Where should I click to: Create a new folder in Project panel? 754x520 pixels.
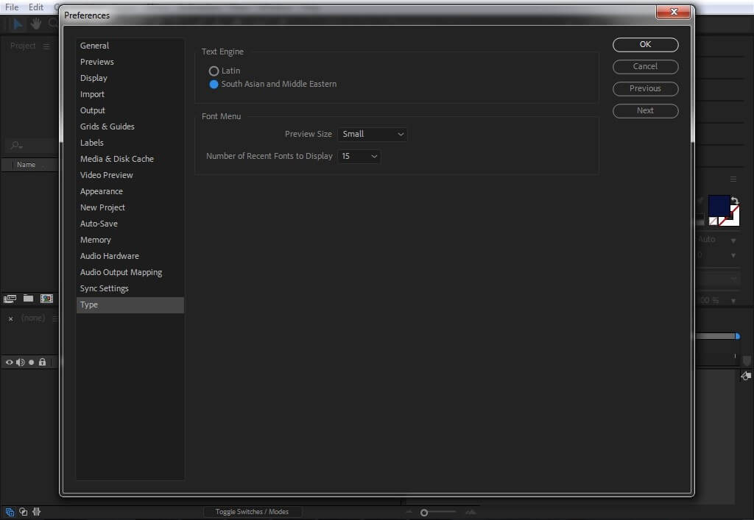[x=29, y=299]
